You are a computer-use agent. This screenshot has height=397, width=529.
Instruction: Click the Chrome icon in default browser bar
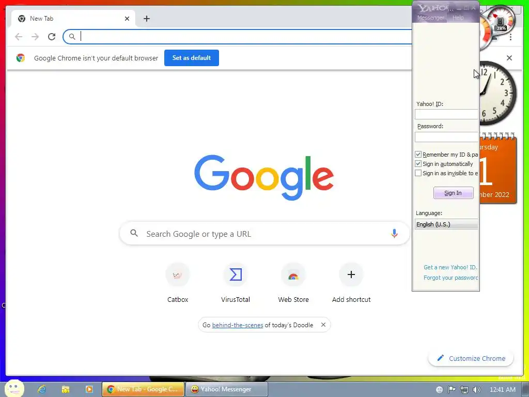click(21, 58)
